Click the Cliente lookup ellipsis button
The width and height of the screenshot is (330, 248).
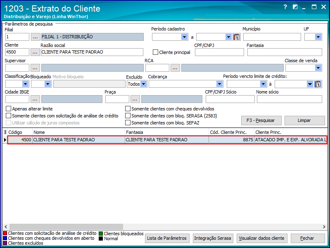35,52
